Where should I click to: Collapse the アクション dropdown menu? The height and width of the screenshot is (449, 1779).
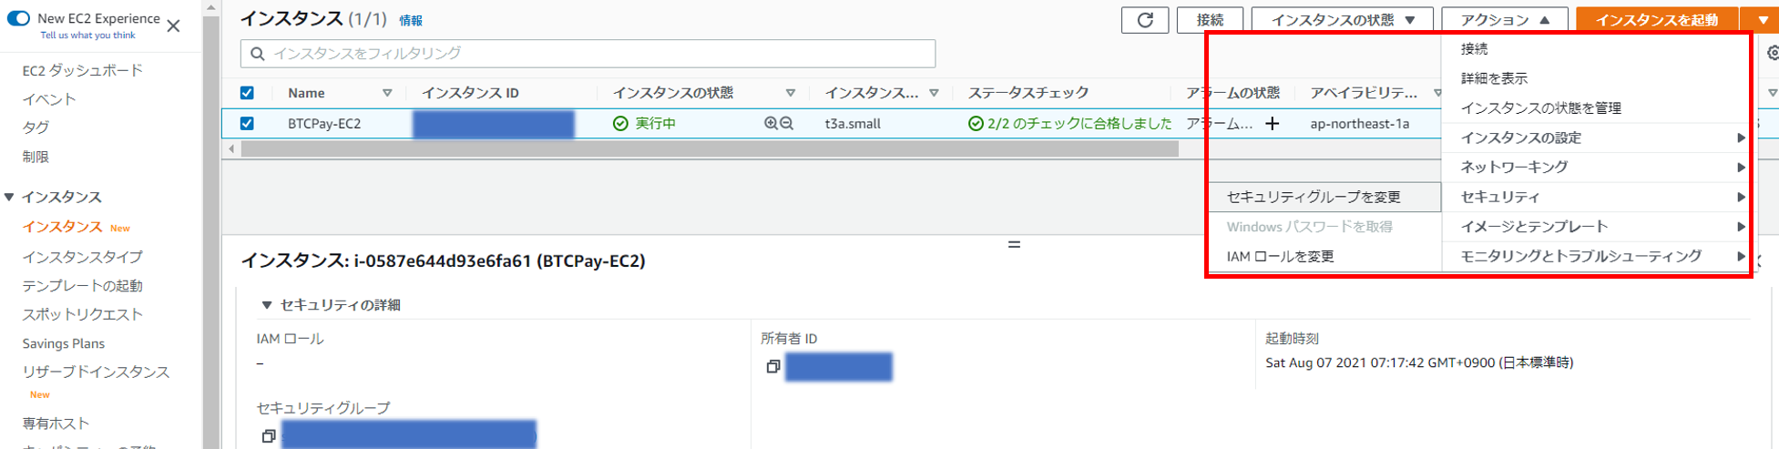tap(1505, 20)
